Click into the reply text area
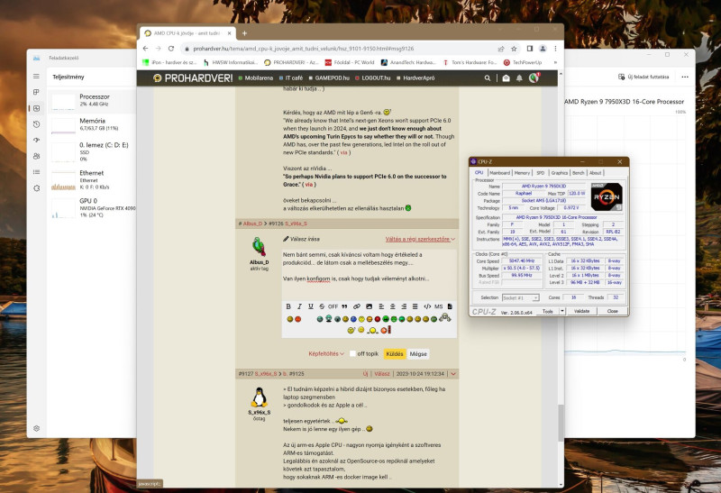Screen dimensions: 721x493 pyautogui.click(x=370, y=274)
